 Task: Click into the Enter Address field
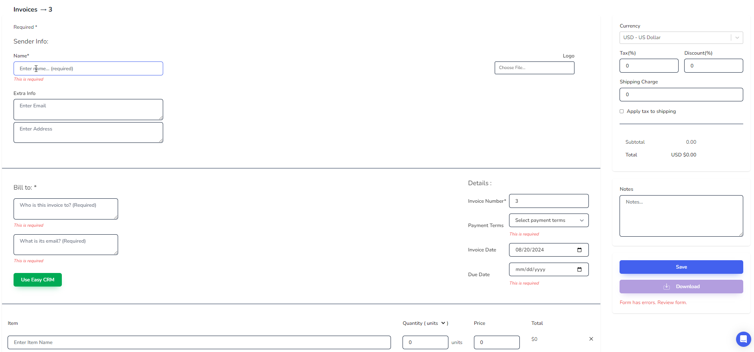(x=88, y=132)
